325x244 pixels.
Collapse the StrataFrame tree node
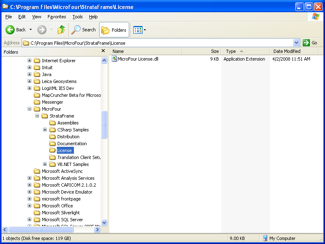[x=37, y=116]
